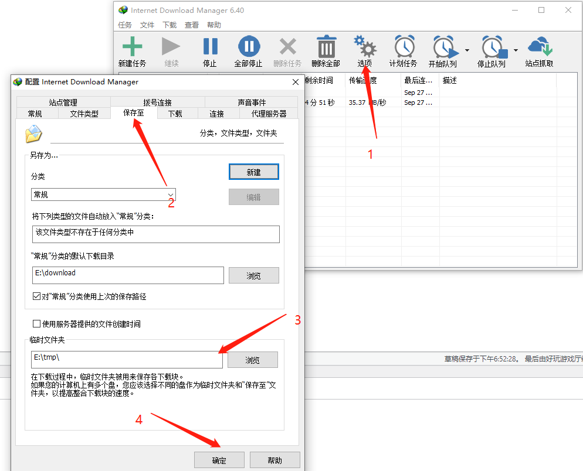583x471 pixels.
Task: Click the 删除任务 X icon
Action: coord(288,46)
